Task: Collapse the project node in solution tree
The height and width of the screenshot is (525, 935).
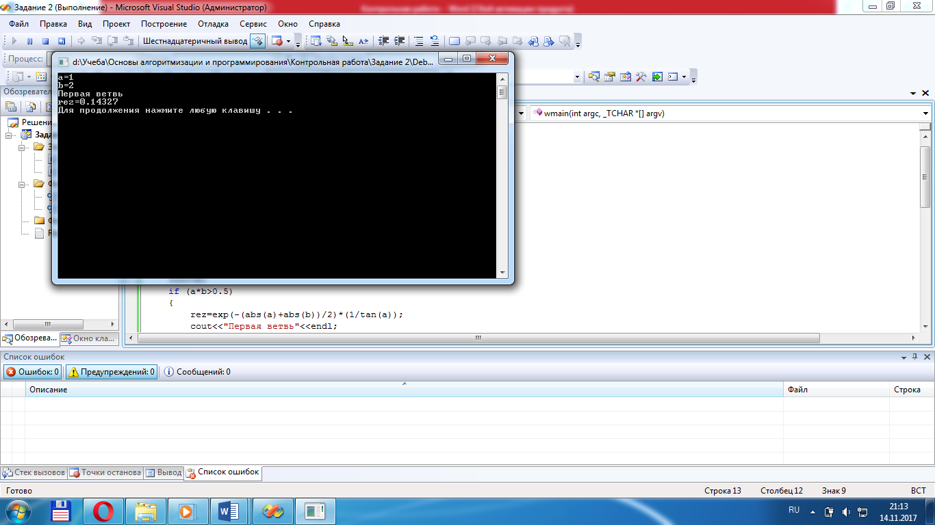Action: coord(9,135)
